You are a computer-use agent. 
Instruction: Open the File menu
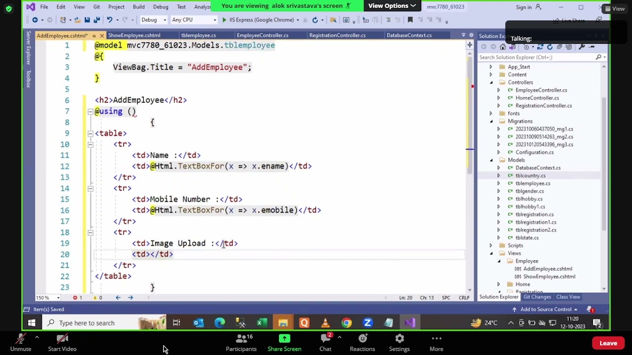point(44,7)
